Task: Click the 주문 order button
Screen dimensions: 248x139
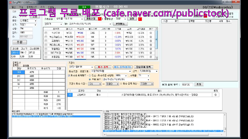Action: 20,42
